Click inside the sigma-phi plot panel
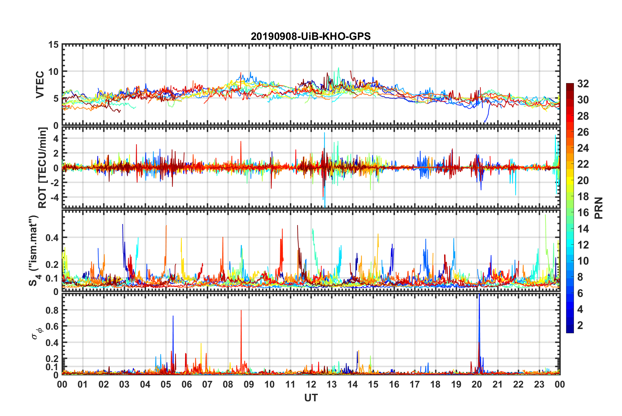622x416 pixels. 311,334
